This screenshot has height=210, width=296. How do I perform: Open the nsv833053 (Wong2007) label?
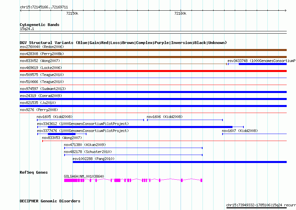click(x=62, y=138)
